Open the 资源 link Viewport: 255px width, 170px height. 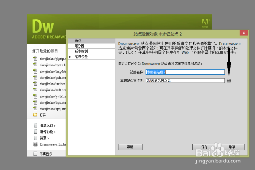click(44, 138)
